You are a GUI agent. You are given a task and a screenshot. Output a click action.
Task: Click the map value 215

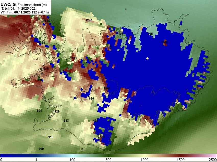pyautogui.click(x=150, y=34)
